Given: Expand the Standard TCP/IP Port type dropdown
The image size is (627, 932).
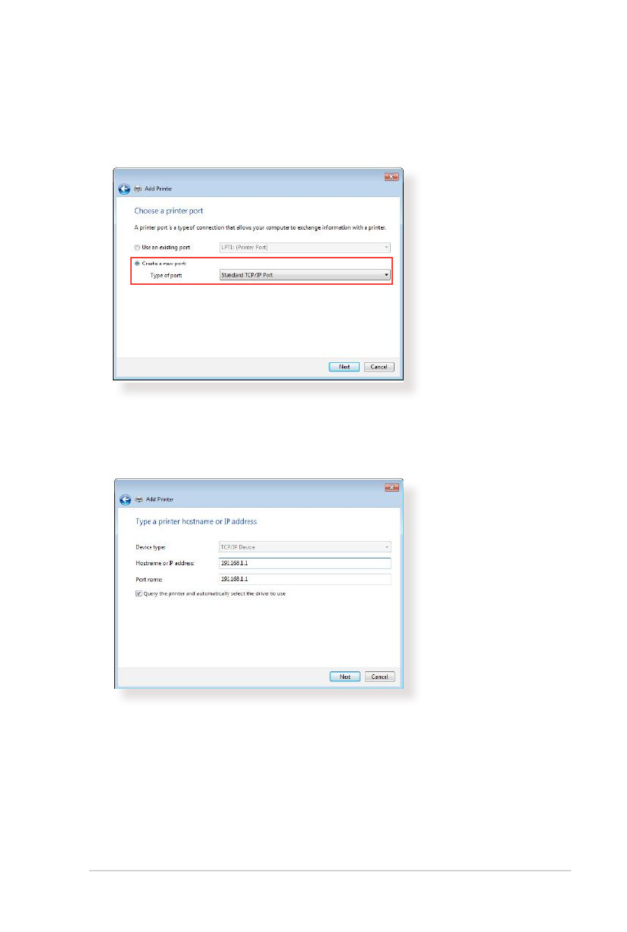Looking at the screenshot, I should coord(304,274).
